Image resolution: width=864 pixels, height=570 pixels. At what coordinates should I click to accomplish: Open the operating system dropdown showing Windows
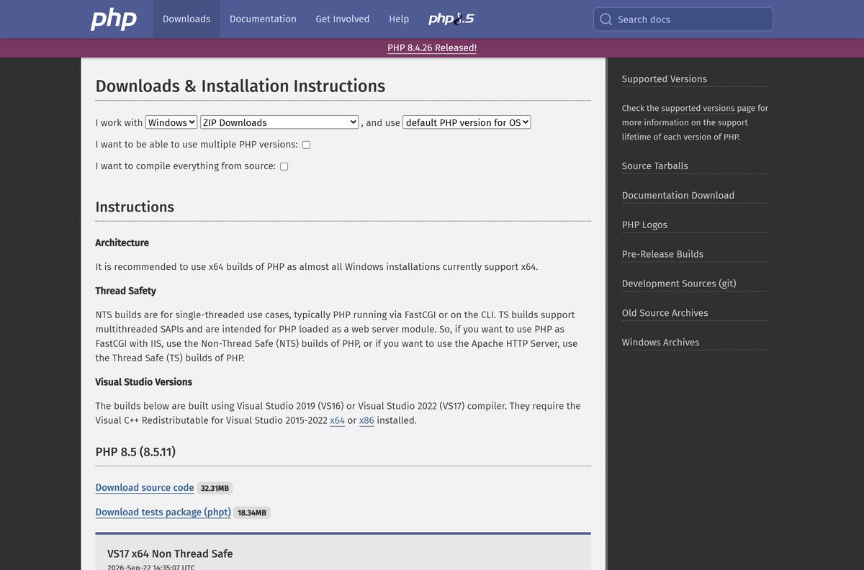(171, 122)
